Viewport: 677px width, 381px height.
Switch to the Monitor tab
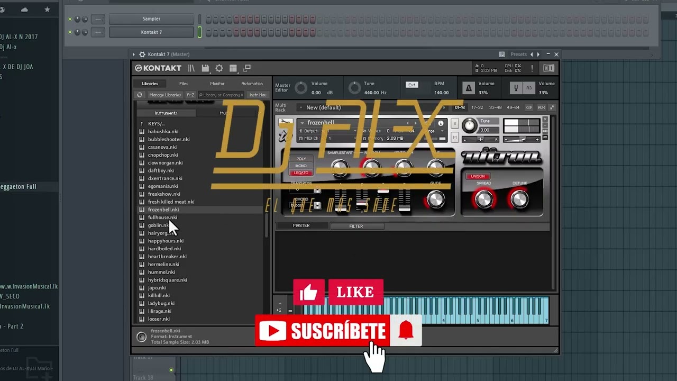[217, 84]
